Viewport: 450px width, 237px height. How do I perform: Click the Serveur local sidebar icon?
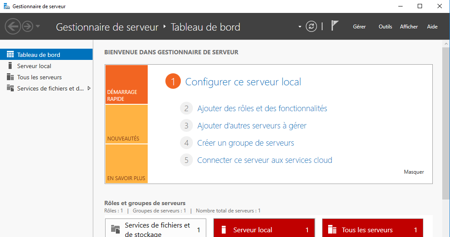(x=10, y=65)
